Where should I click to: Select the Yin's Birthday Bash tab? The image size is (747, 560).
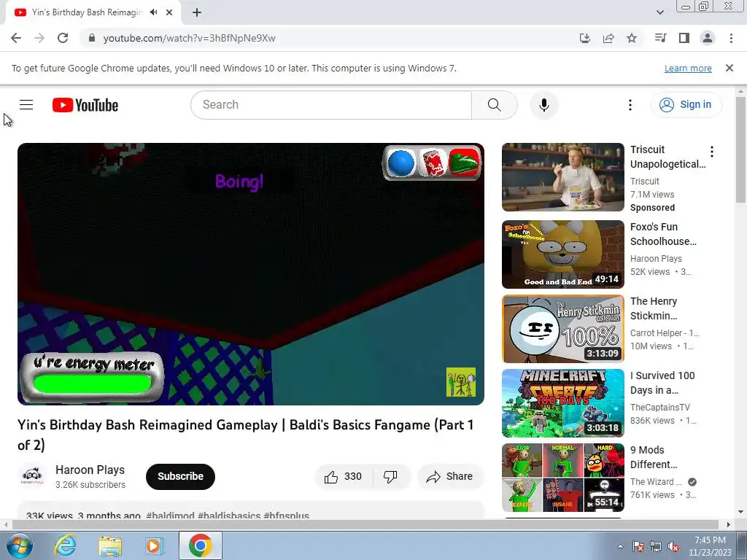87,12
